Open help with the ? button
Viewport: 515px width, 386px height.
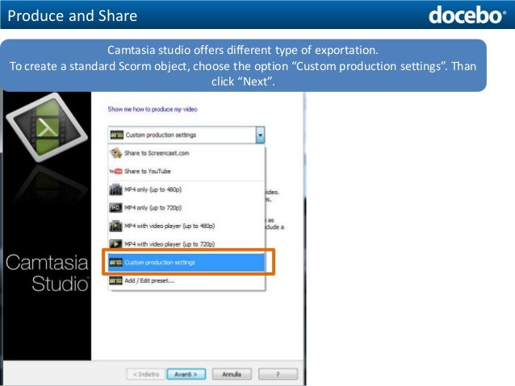tap(278, 374)
